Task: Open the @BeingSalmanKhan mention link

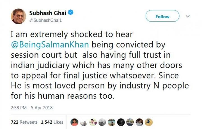Action: click(x=50, y=45)
